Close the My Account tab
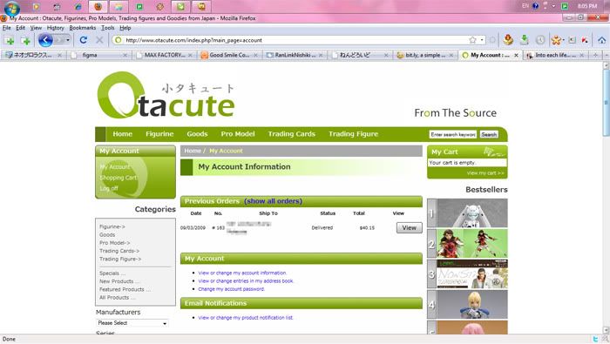 tap(516, 55)
